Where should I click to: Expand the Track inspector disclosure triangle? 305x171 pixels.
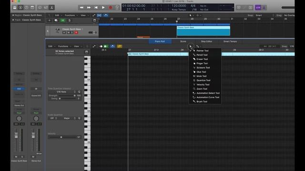tap(13, 20)
